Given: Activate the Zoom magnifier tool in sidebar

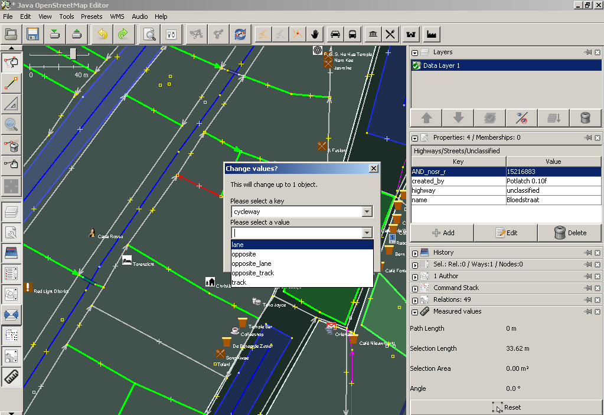Looking at the screenshot, I should (x=11, y=124).
